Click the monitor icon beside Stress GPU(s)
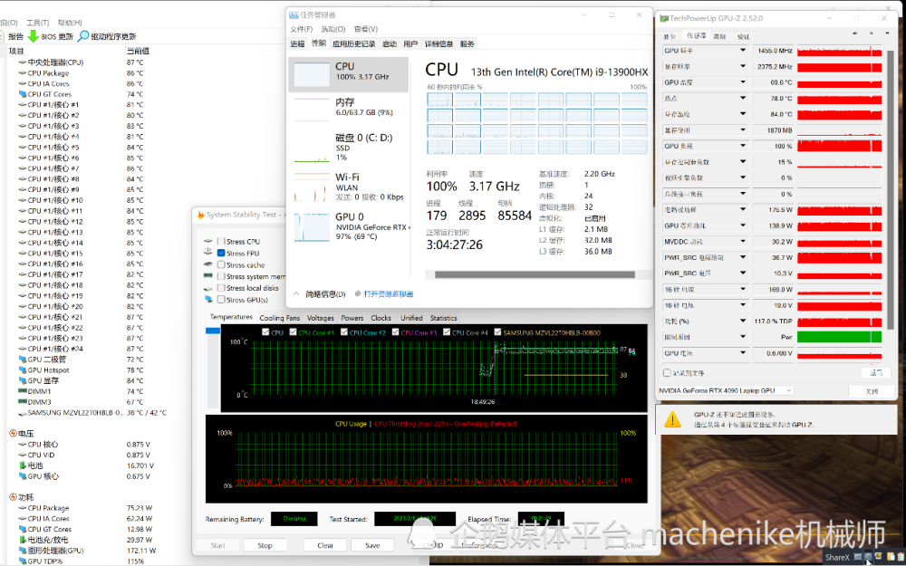Viewport: 906px width, 566px height. click(208, 299)
